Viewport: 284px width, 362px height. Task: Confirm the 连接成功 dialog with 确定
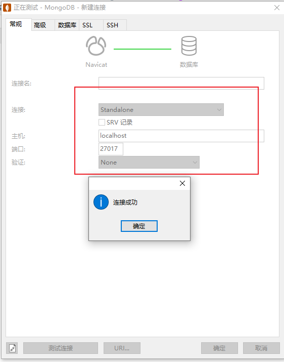point(139,226)
